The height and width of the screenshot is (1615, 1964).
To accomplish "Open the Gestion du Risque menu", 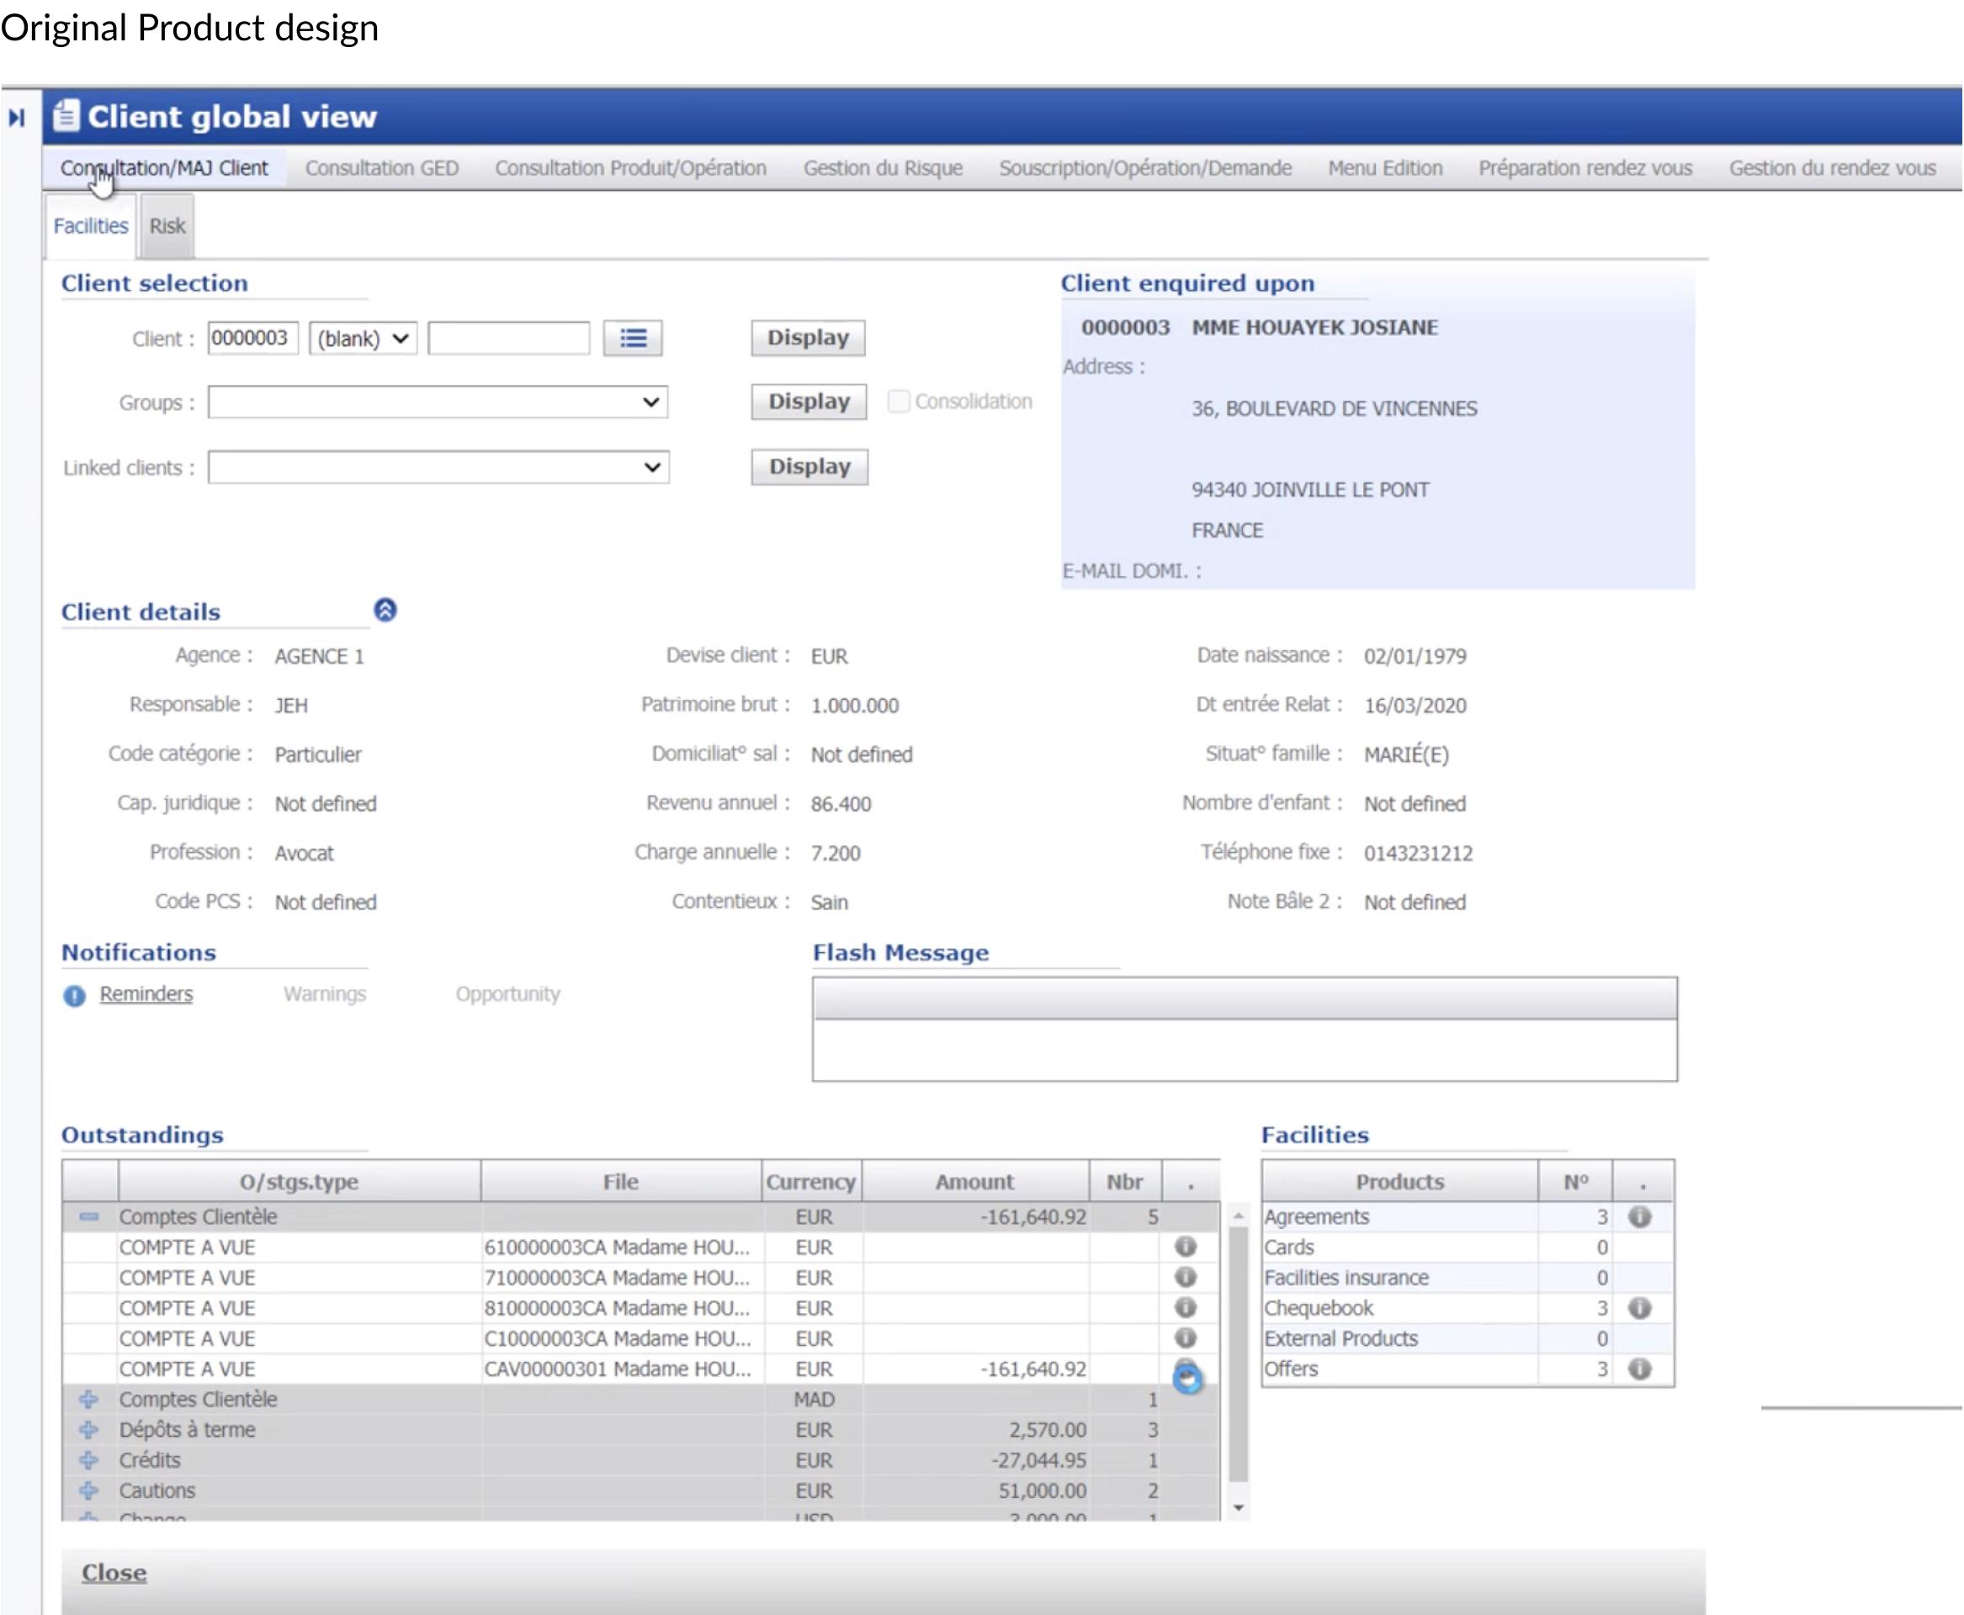I will pos(884,168).
